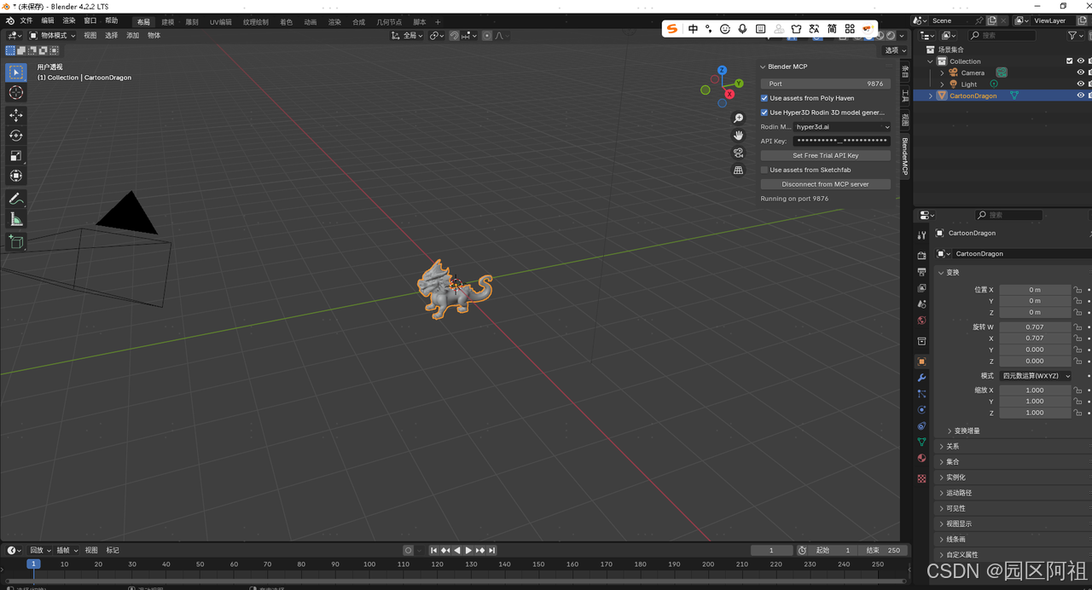Select the Add Cube tool
Viewport: 1092px width, 590px height.
16,242
